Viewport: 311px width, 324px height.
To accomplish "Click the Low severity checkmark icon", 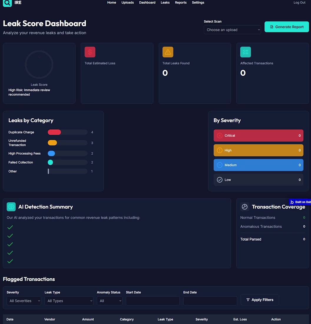I will (220, 180).
